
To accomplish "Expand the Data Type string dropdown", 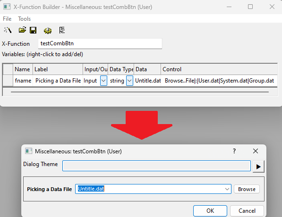I will [129, 81].
